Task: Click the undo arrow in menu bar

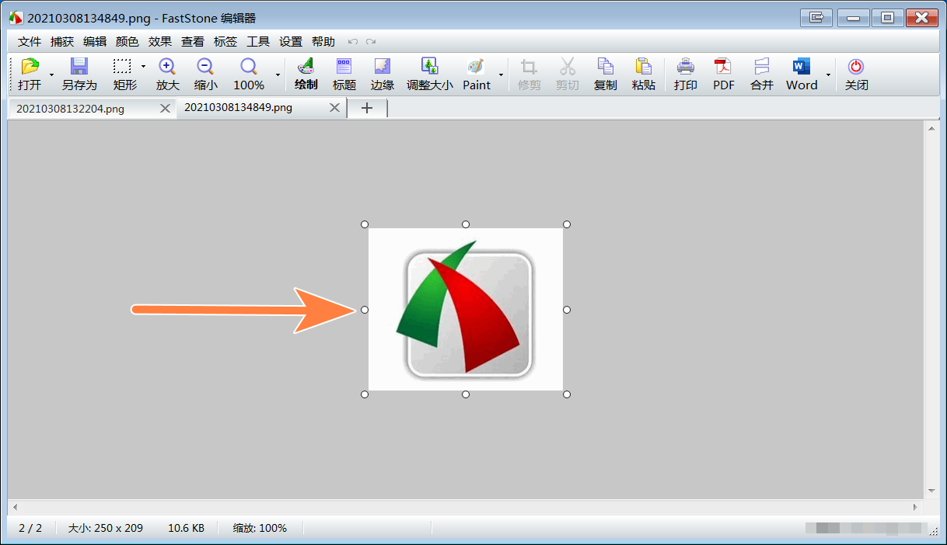Action: point(353,42)
